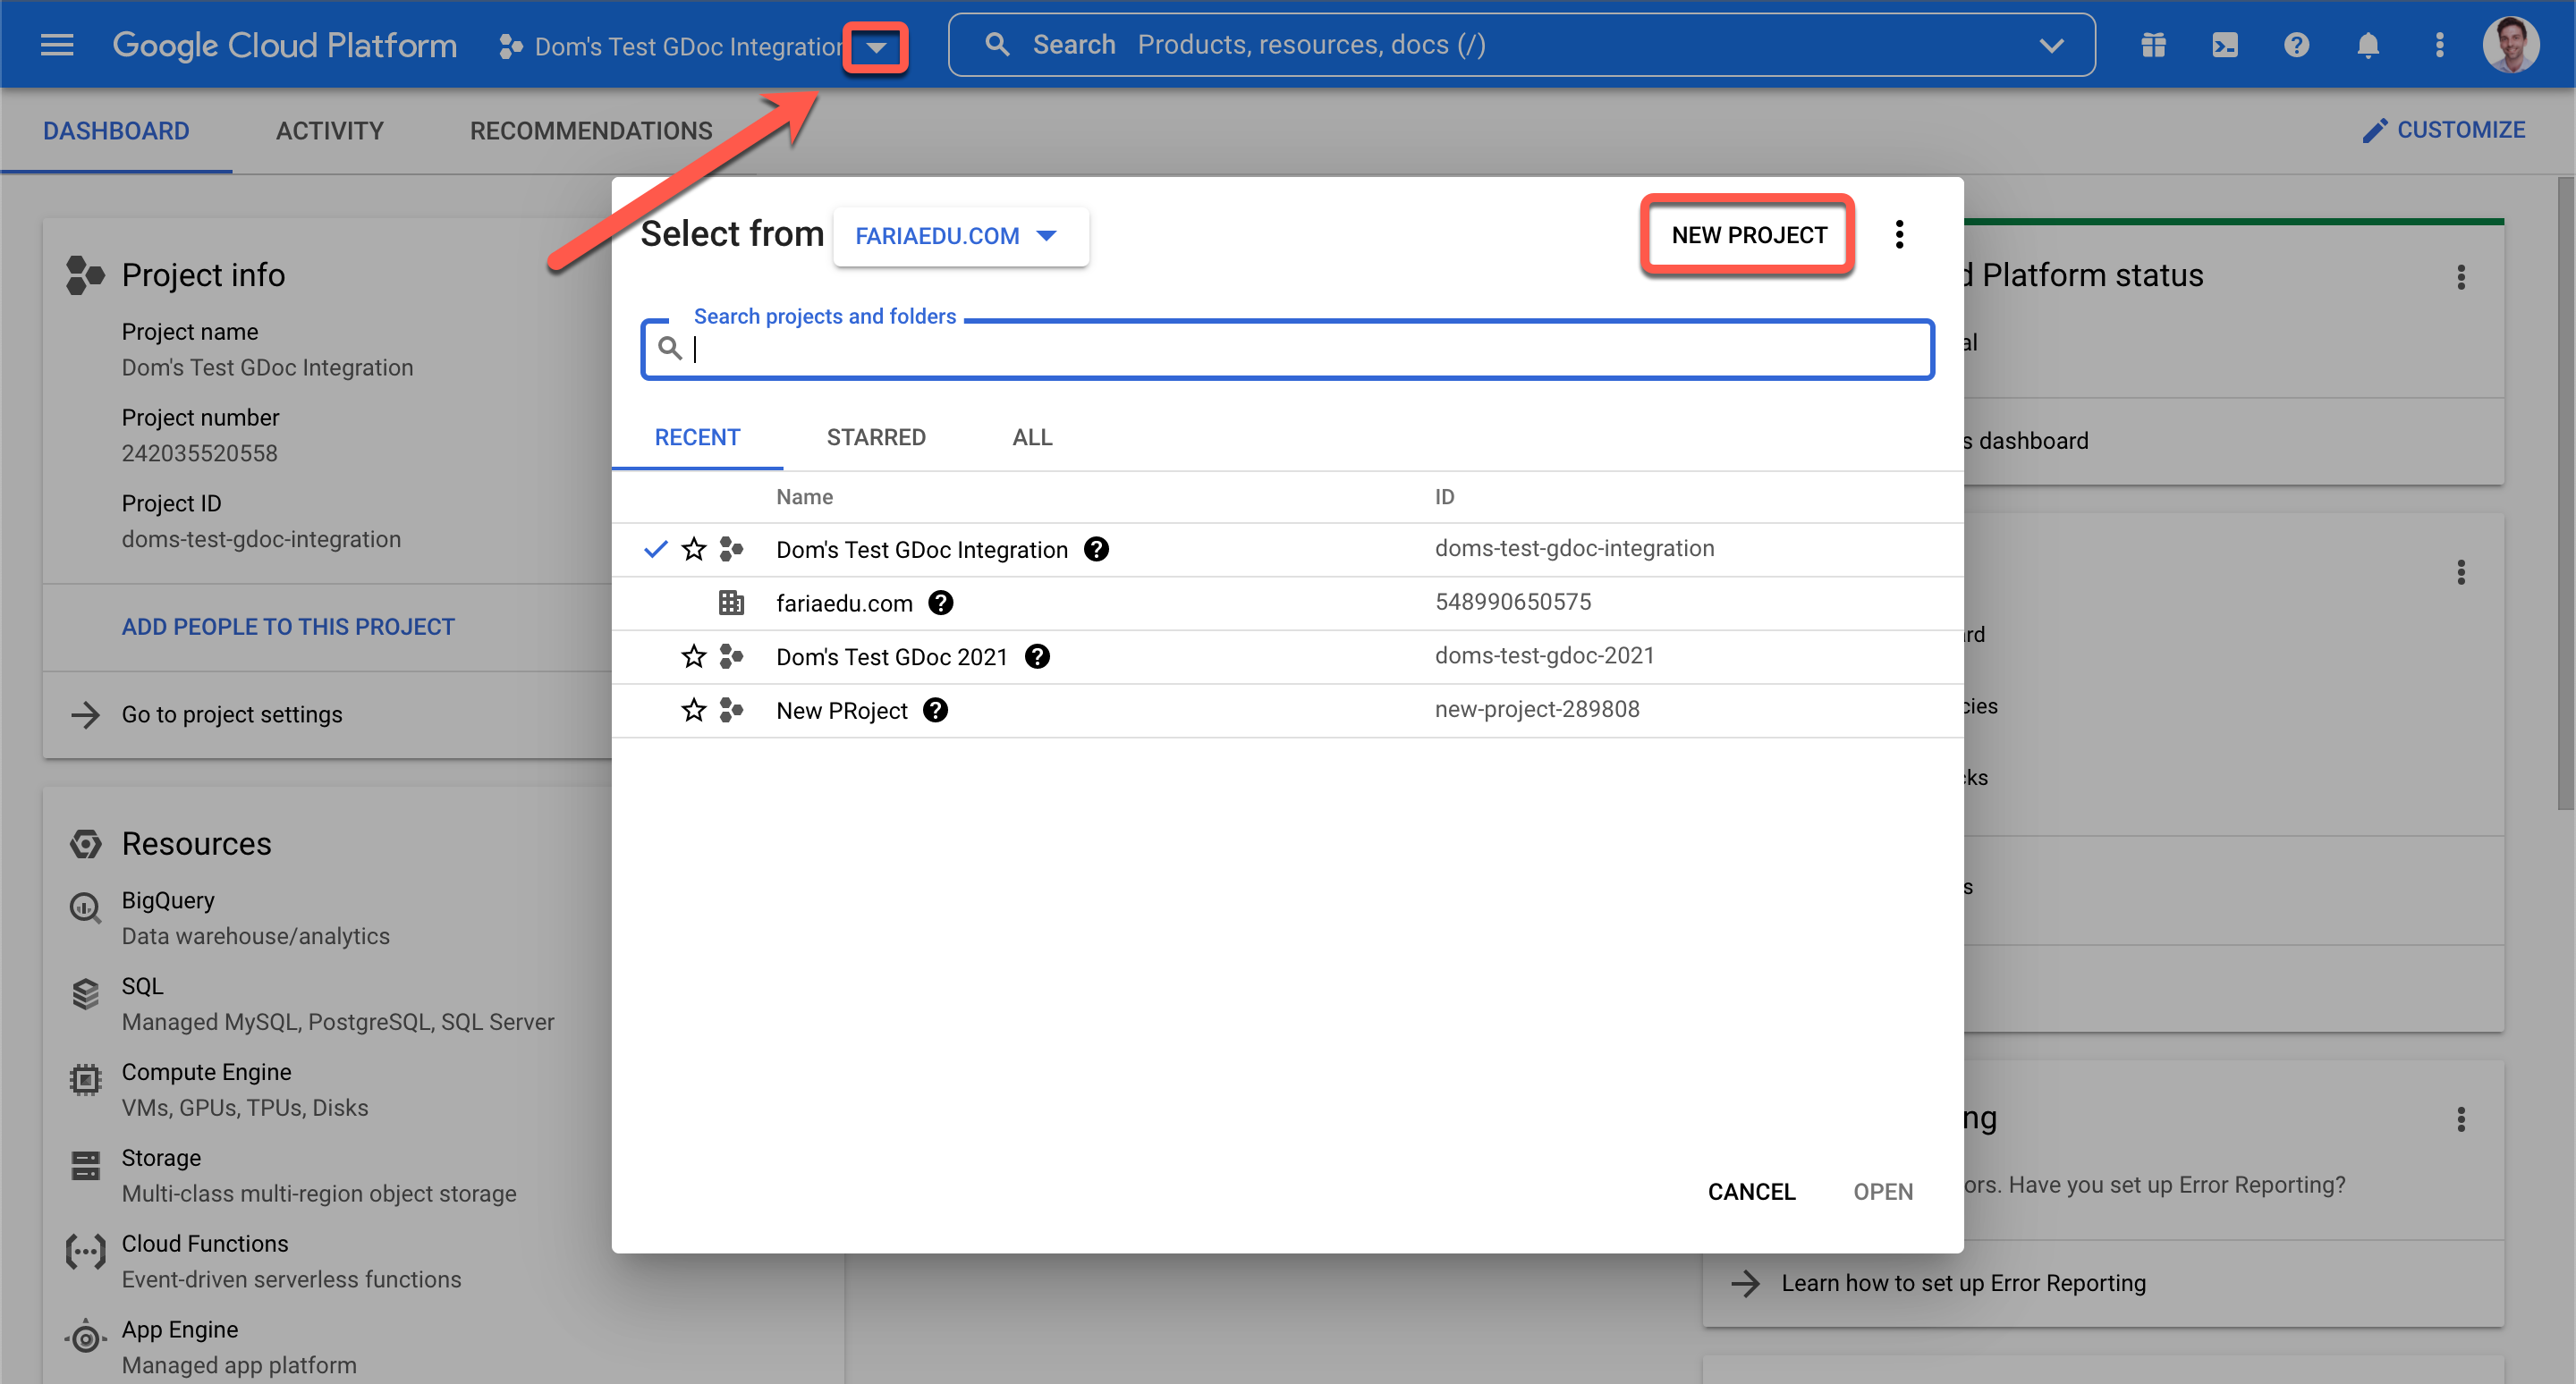Viewport: 2576px width, 1384px height.
Task: Click project icon for New PRoject
Action: pos(731,711)
